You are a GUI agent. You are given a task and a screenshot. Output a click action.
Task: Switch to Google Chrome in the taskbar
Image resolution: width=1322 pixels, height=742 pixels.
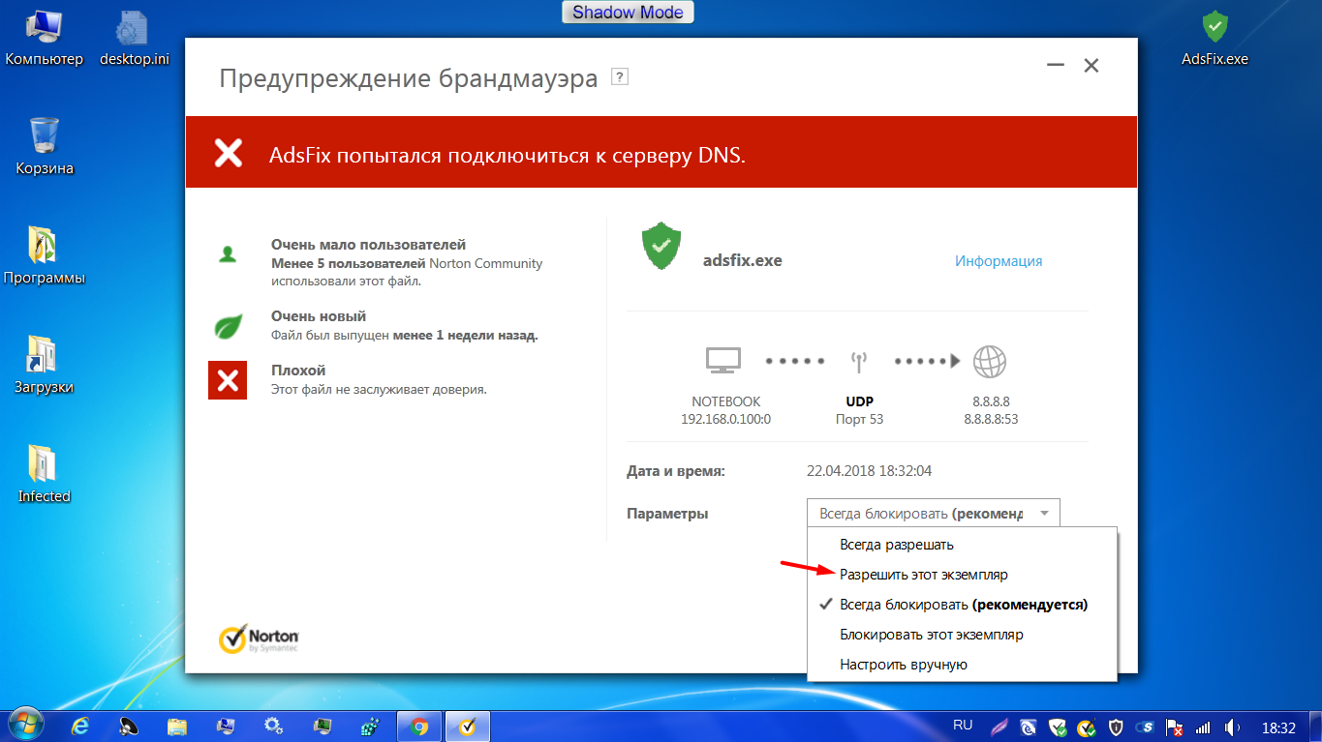click(419, 727)
